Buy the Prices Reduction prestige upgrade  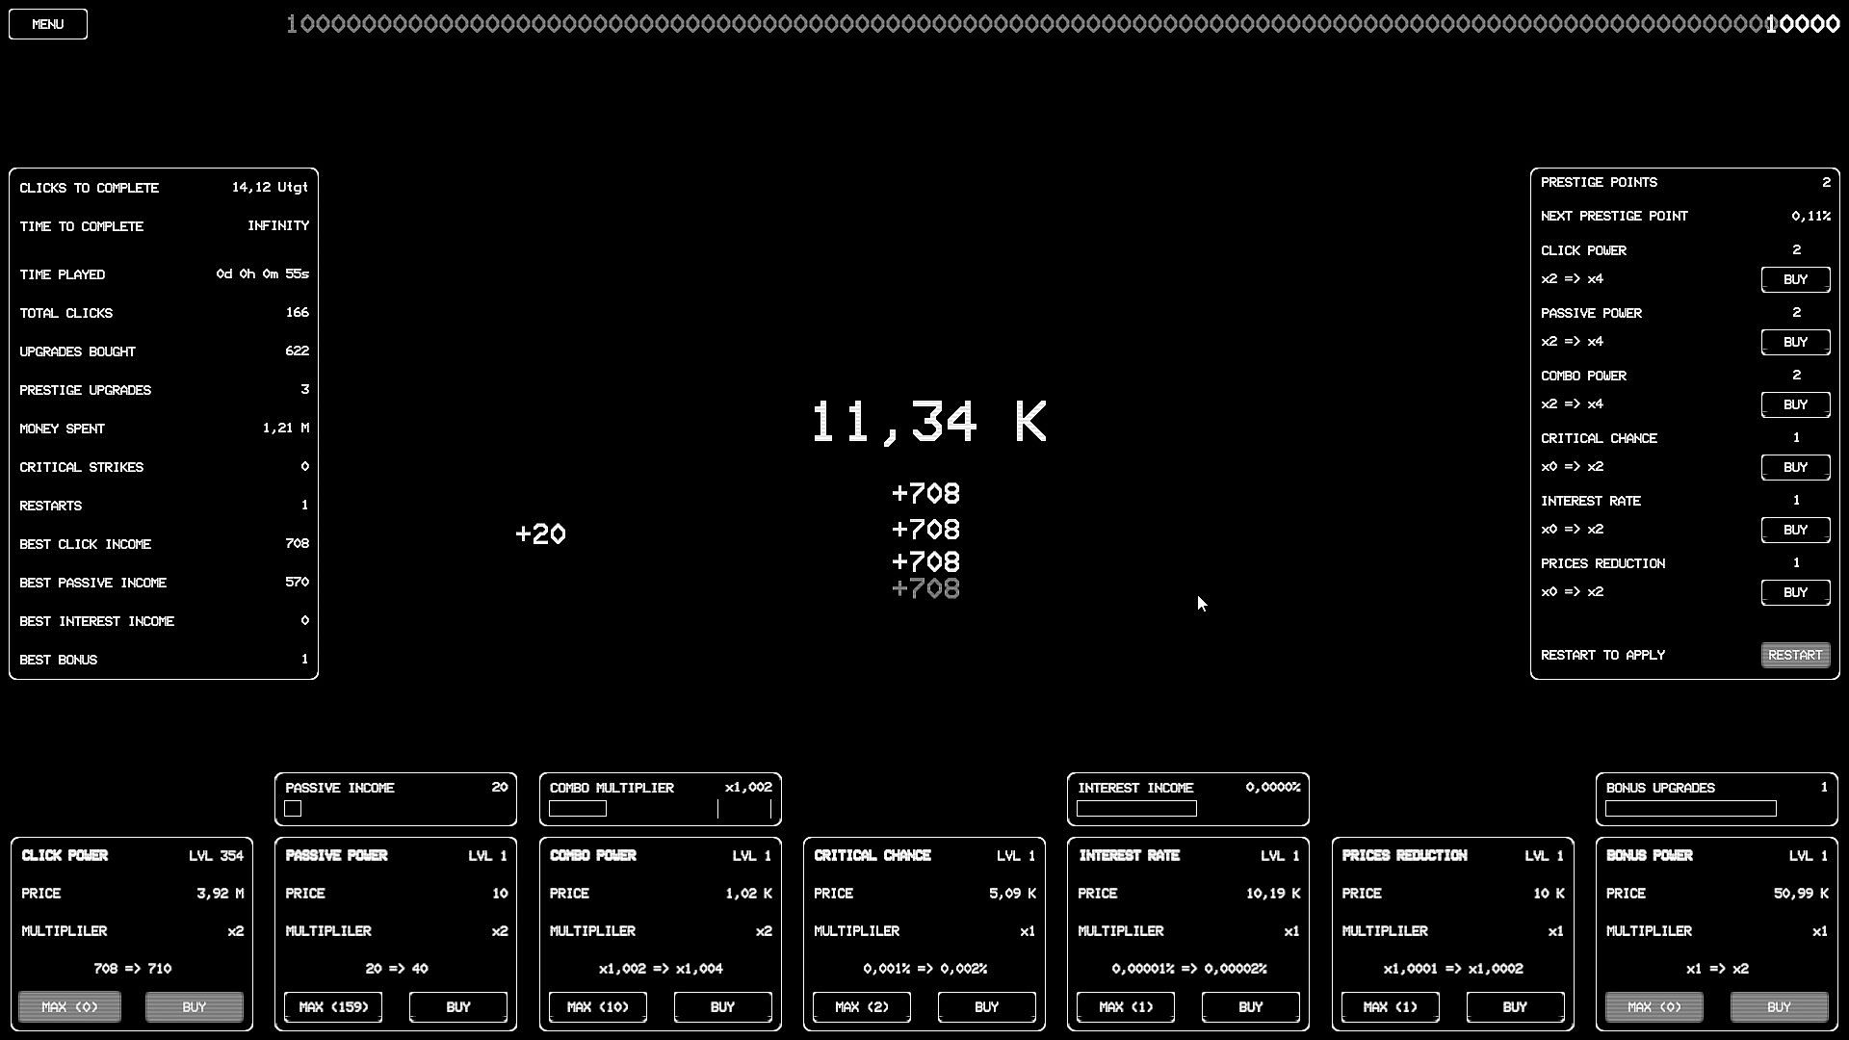coord(1795,592)
